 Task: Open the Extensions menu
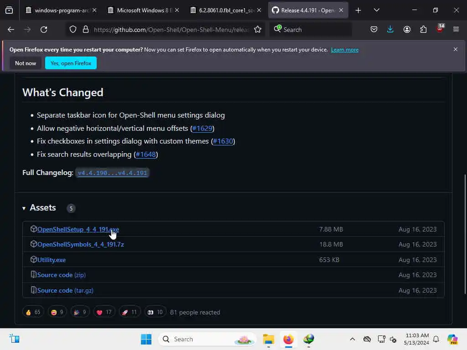[423, 30]
